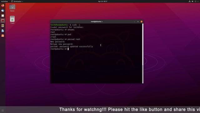Open the power system menu icon
This screenshot has height=113, width=200.
coord(195,1)
